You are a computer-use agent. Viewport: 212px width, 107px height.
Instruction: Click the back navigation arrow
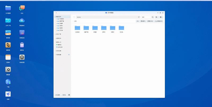(x=56, y=12)
